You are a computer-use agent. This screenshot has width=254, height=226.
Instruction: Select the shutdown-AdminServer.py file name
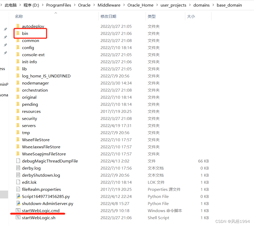click(48, 203)
